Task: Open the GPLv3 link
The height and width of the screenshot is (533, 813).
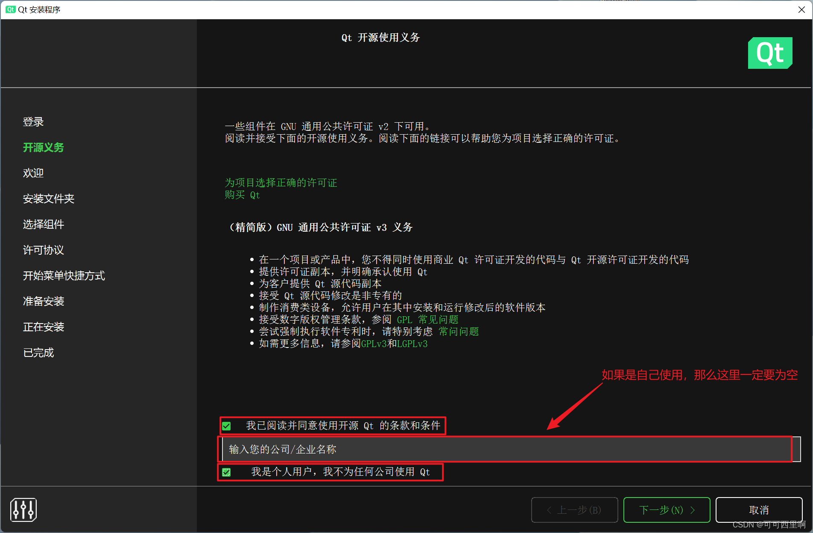Action: [374, 344]
